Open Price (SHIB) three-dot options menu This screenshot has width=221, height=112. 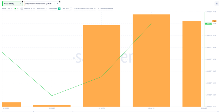click(17, 4)
